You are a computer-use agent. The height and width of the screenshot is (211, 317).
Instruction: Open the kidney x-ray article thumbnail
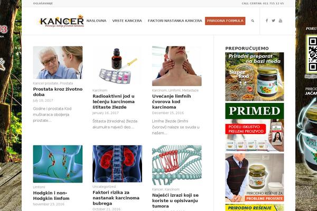click(x=117, y=164)
